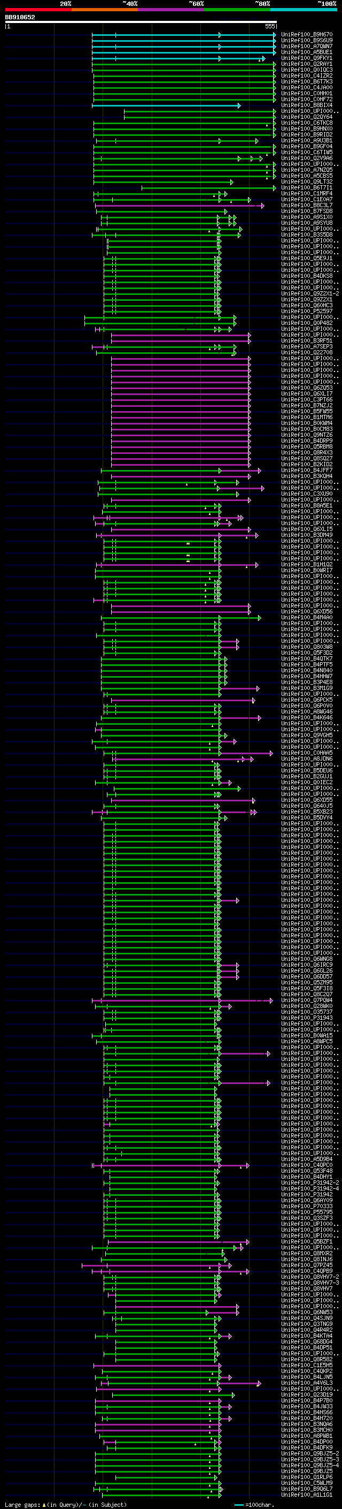This screenshot has width=342, height=1509.
Task: Click hit label UniRef100_B8C3L7
Action: [307, 206]
